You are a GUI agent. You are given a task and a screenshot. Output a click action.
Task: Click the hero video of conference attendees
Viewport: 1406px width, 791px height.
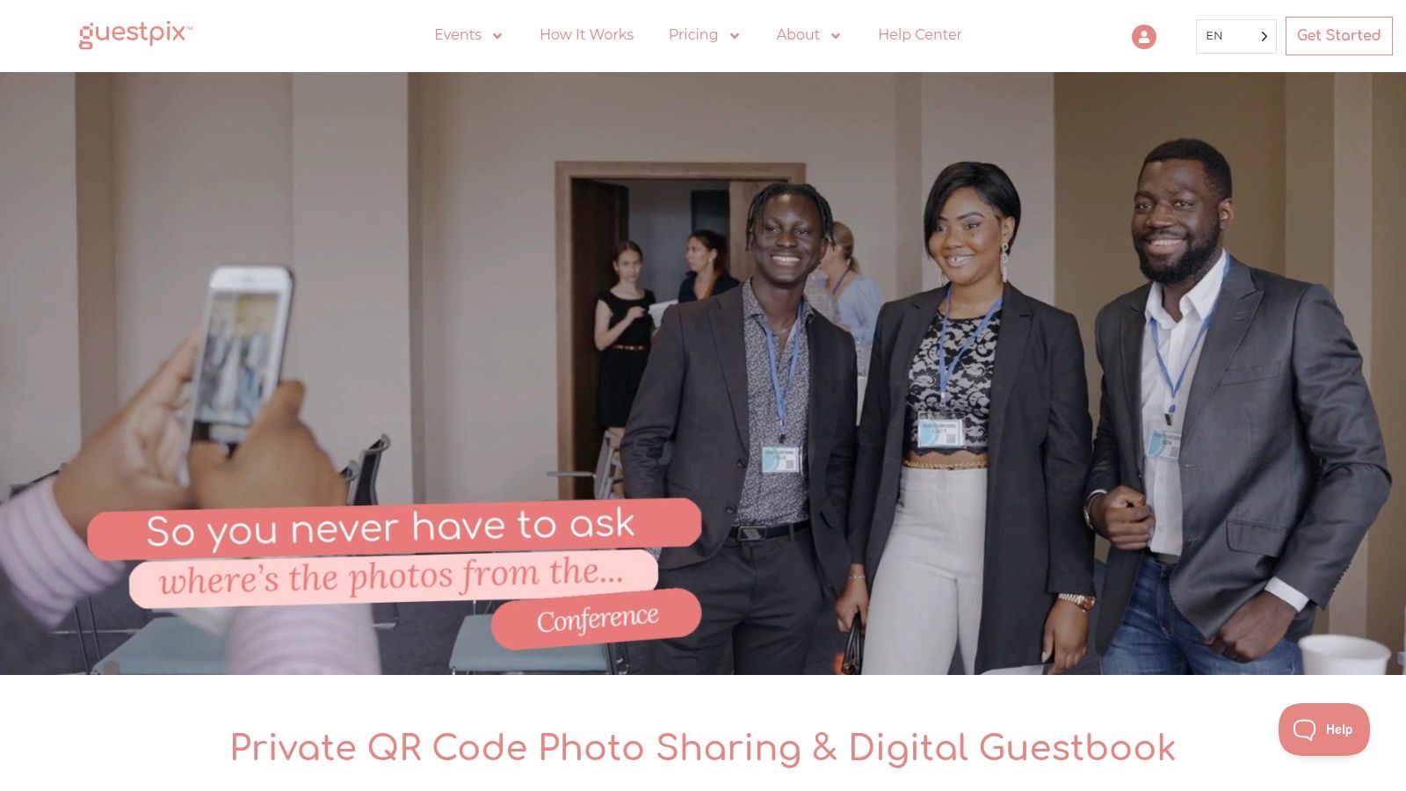(x=703, y=374)
